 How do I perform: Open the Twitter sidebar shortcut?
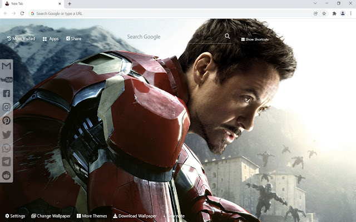6,134
